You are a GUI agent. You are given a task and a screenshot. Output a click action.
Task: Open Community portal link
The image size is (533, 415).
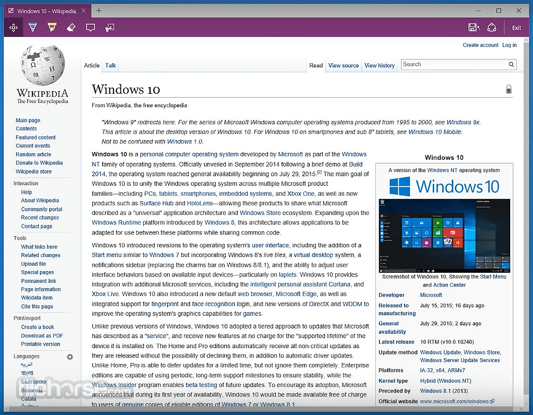41,209
